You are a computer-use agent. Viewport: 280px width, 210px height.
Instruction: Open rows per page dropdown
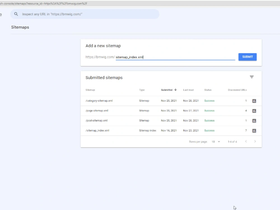[216, 142]
